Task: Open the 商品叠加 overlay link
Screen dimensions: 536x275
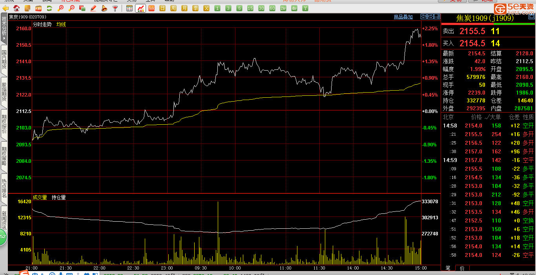Action: [x=403, y=17]
